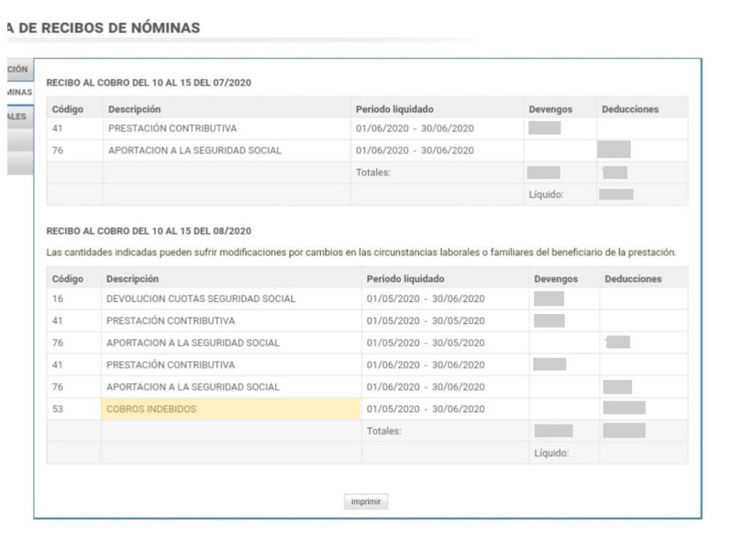The width and height of the screenshot is (733, 538).
Task: Click Totales label in first table
Action: [372, 172]
